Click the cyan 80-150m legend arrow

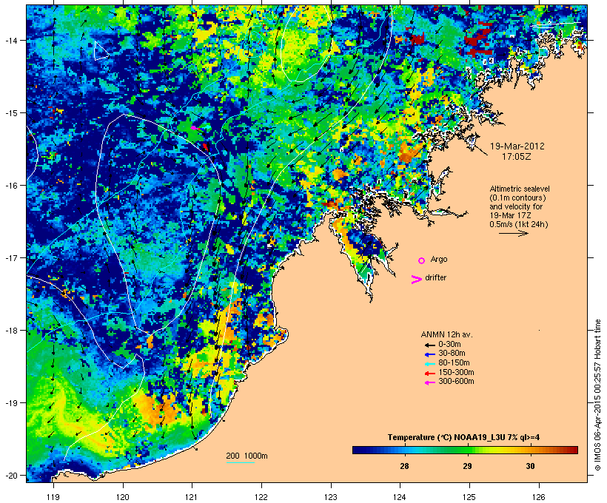[x=429, y=364]
